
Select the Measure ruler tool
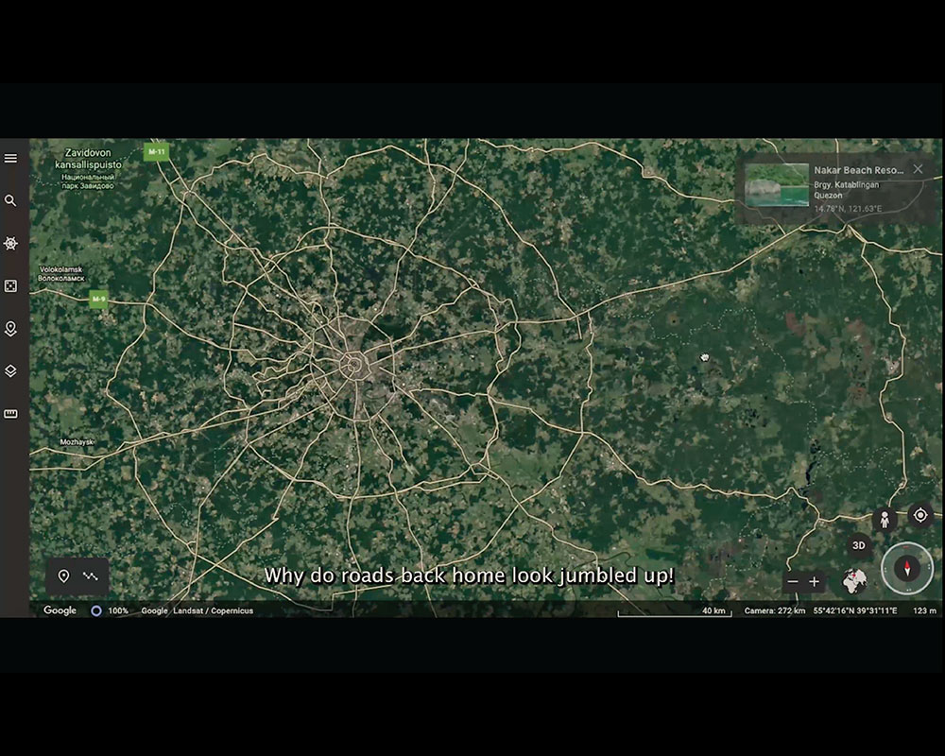click(x=10, y=414)
